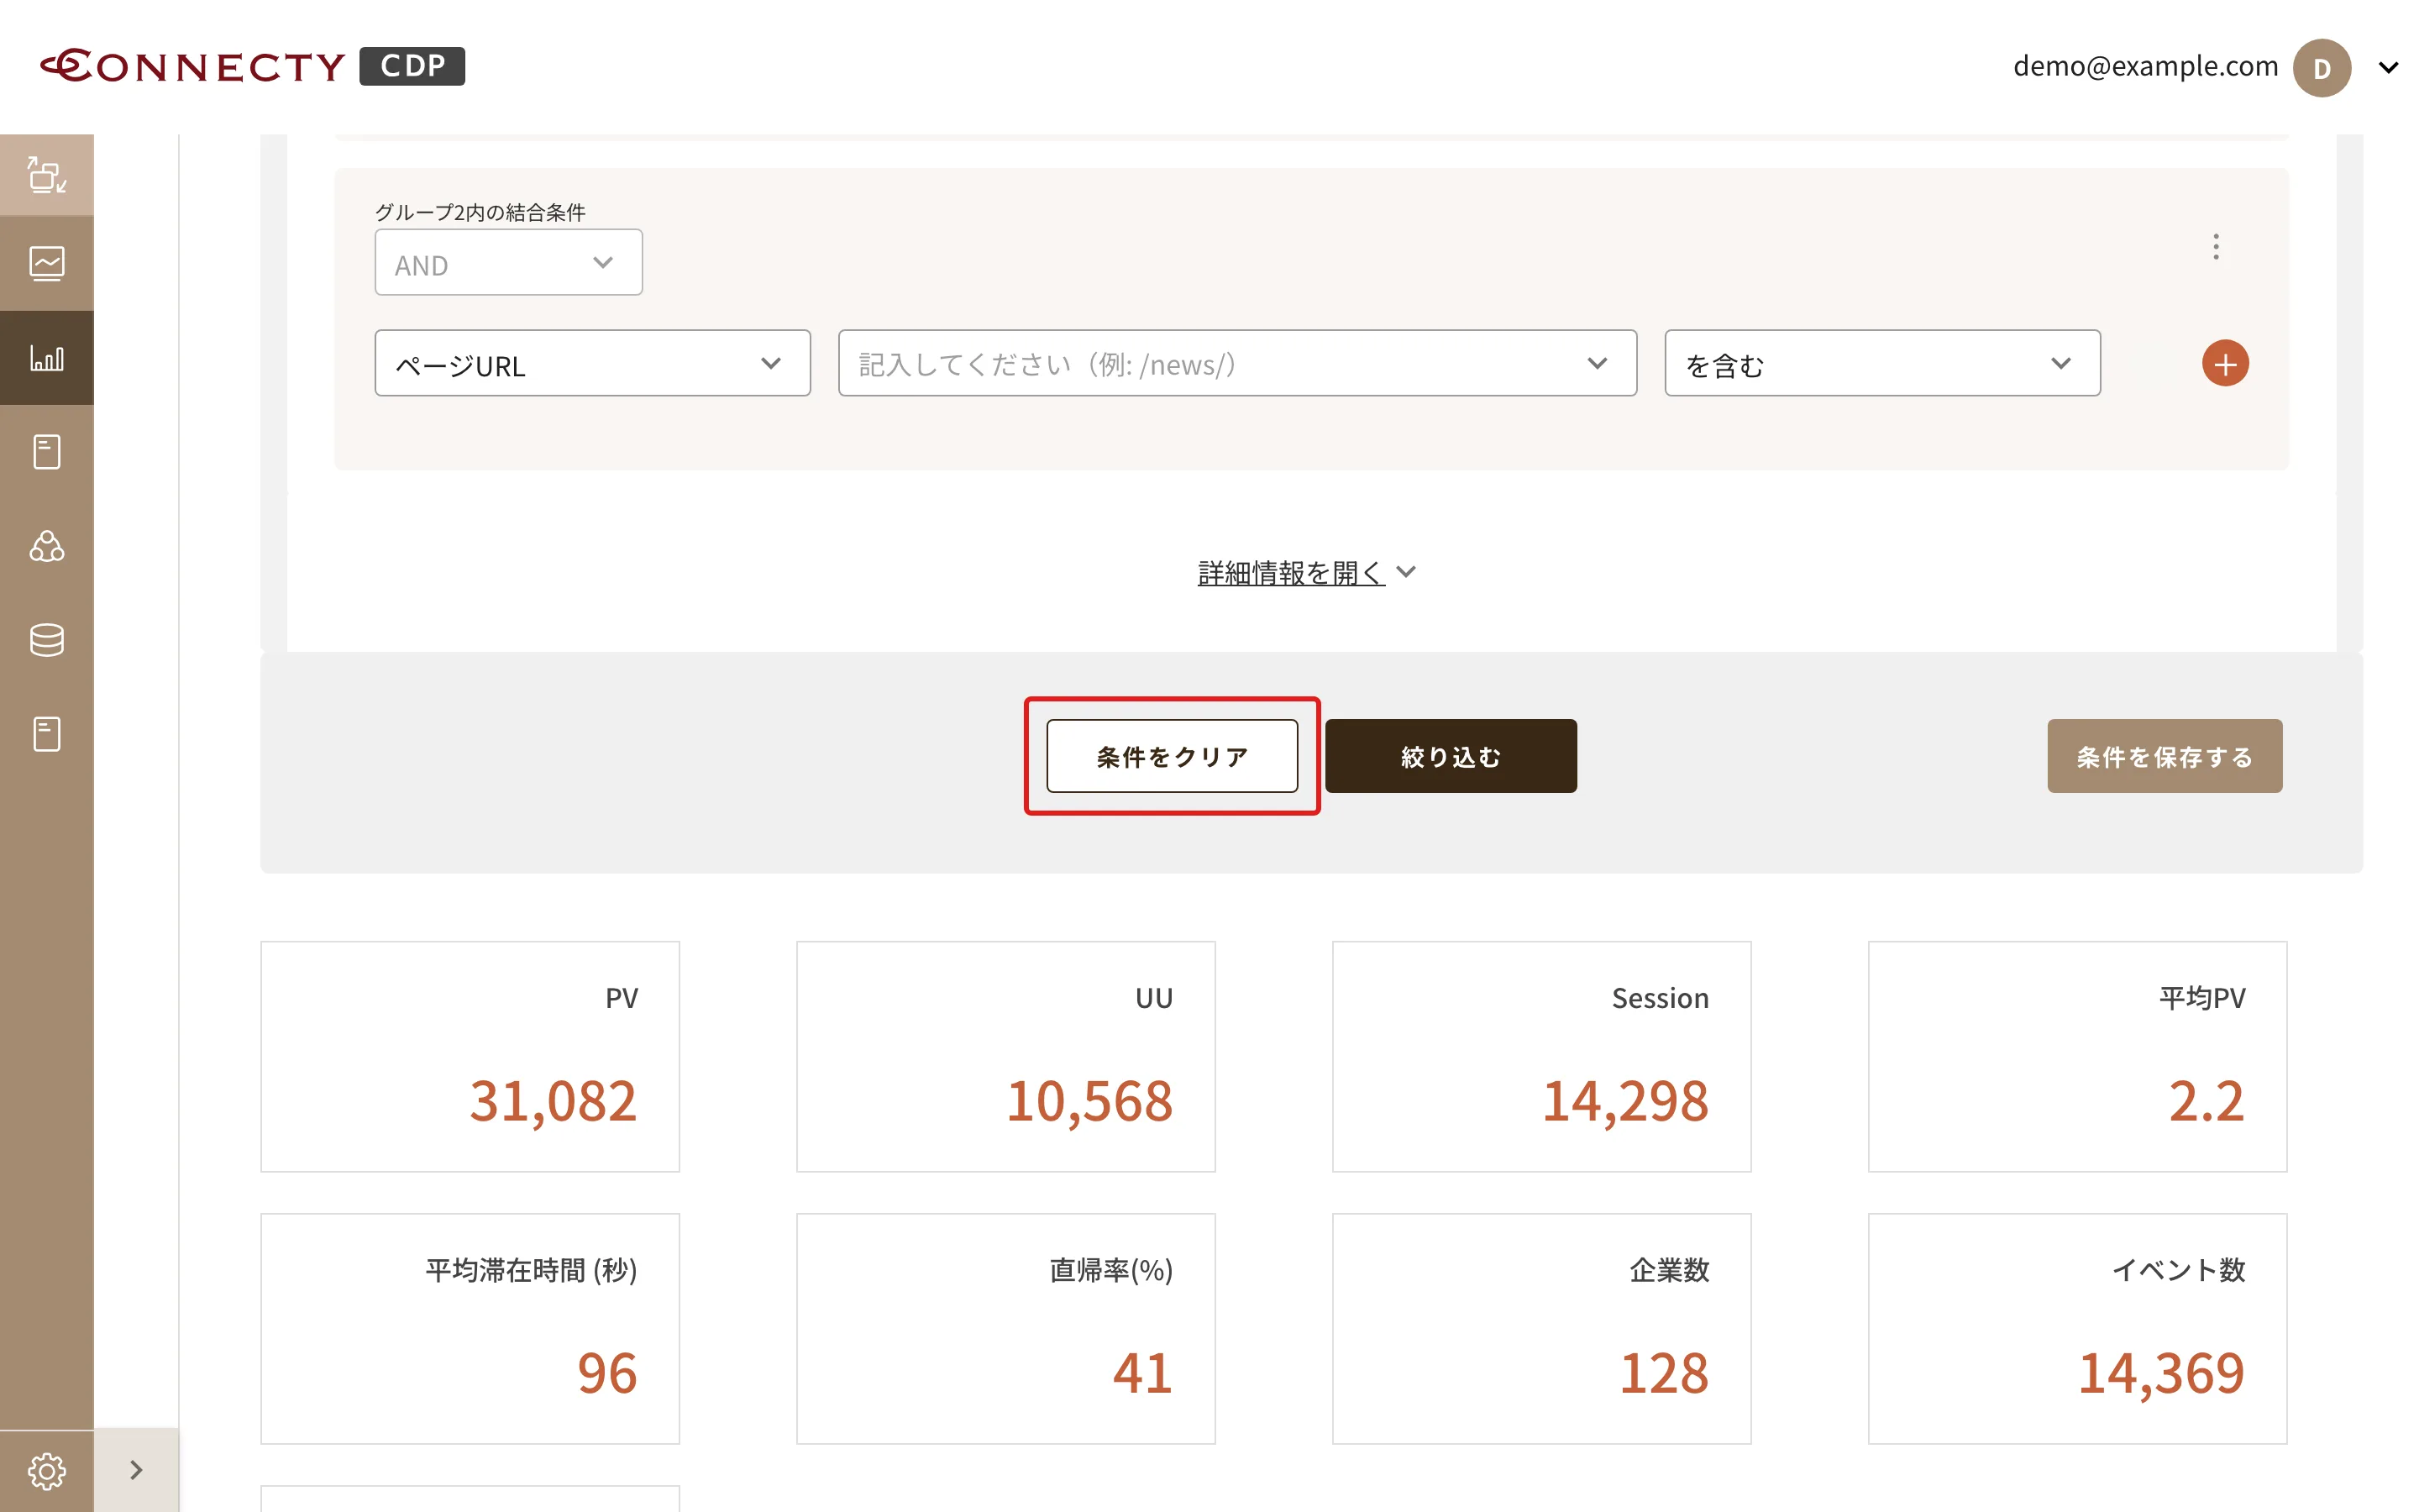Open the AND join condition dropdown

[x=508, y=262]
